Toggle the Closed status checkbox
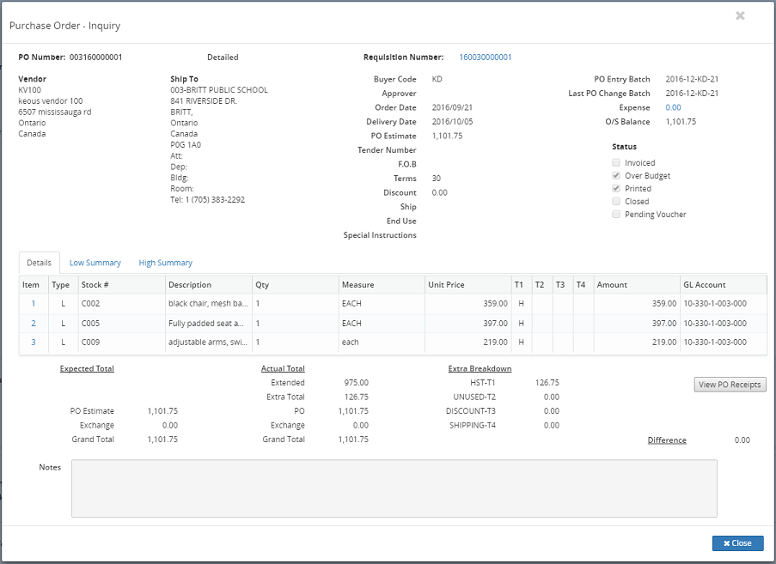This screenshot has width=776, height=564. tap(616, 202)
